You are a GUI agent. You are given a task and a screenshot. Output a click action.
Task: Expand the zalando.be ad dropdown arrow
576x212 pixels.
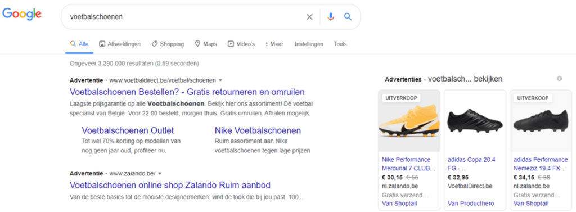coord(160,173)
